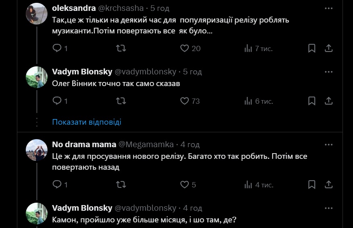Open more options for oleksandra's tweet
The image size is (353, 228).
[x=328, y=8]
